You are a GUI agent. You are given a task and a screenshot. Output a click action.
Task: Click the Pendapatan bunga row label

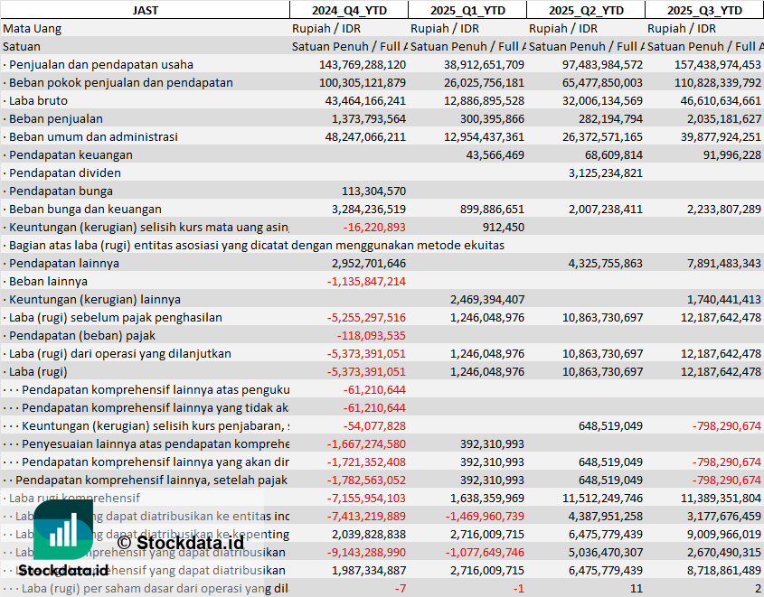tap(61, 191)
